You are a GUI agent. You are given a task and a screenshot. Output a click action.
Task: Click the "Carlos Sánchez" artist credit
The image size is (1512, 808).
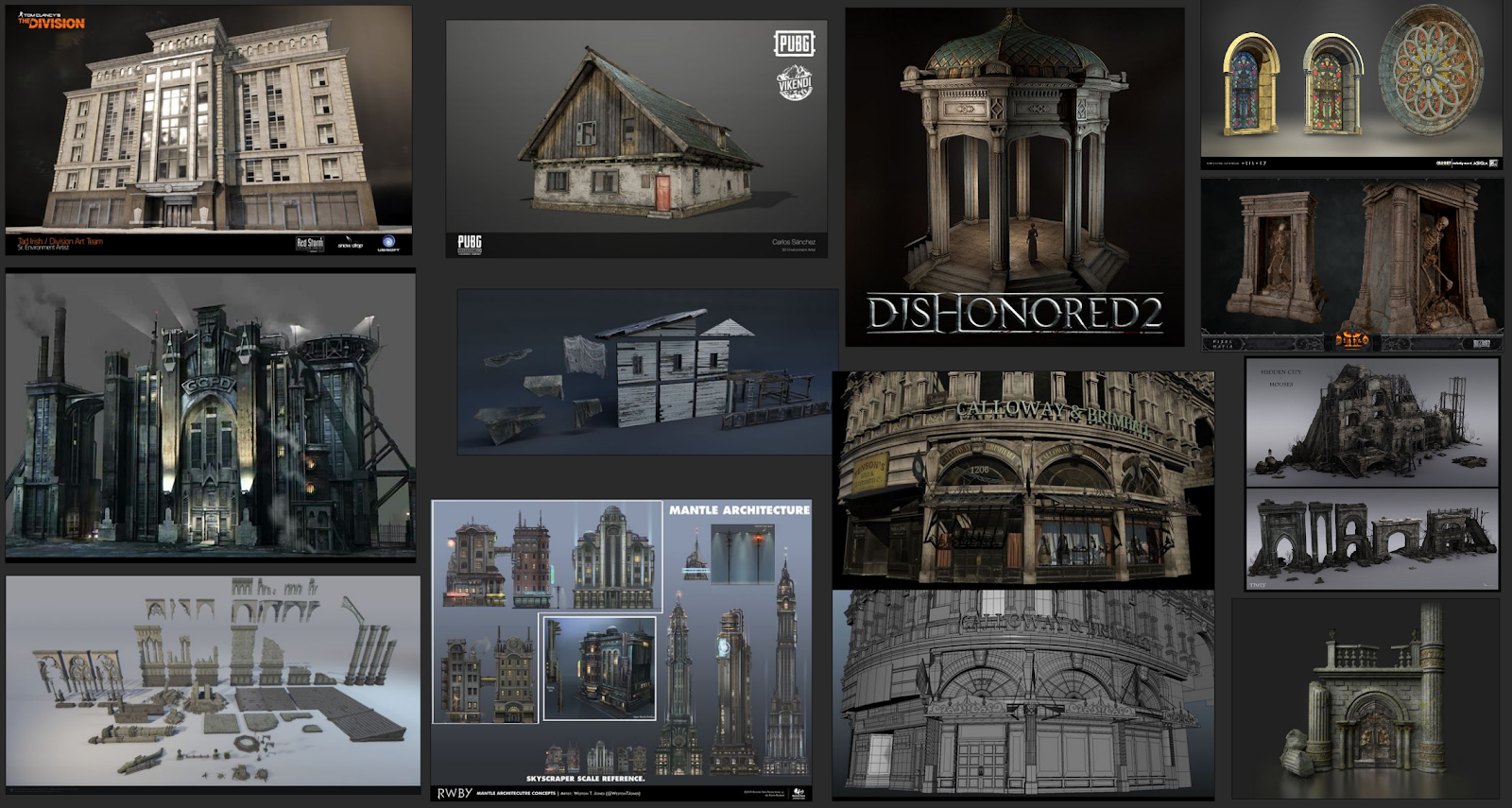coord(794,242)
